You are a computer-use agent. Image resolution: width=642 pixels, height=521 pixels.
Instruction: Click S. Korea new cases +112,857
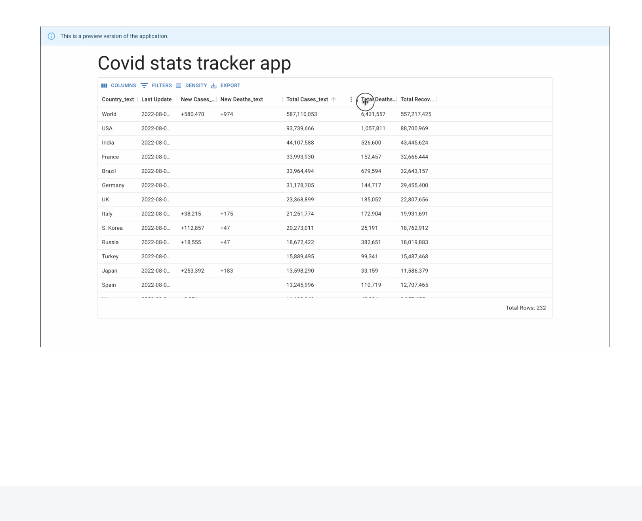tap(192, 228)
